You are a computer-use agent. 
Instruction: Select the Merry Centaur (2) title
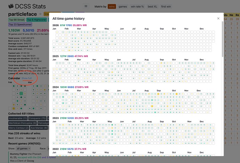[19, 128]
